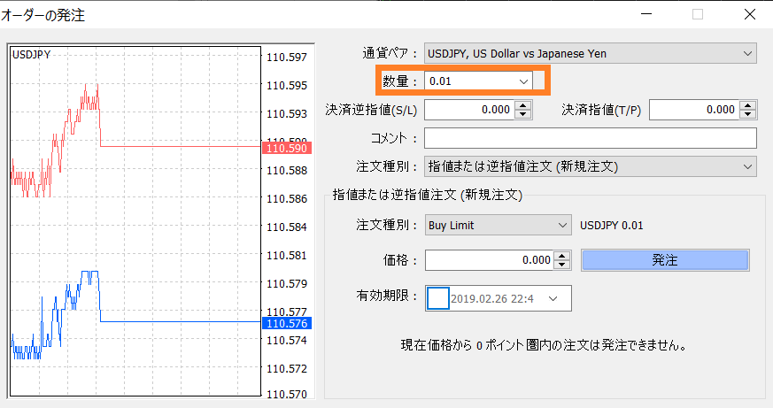
Task: Open the Buy Limit order type dropdown
Action: (498, 225)
